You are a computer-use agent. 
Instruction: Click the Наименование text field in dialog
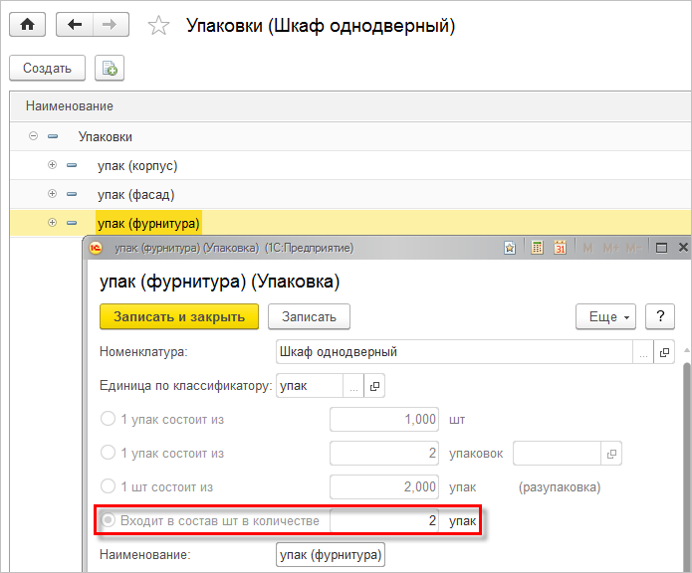coord(330,555)
